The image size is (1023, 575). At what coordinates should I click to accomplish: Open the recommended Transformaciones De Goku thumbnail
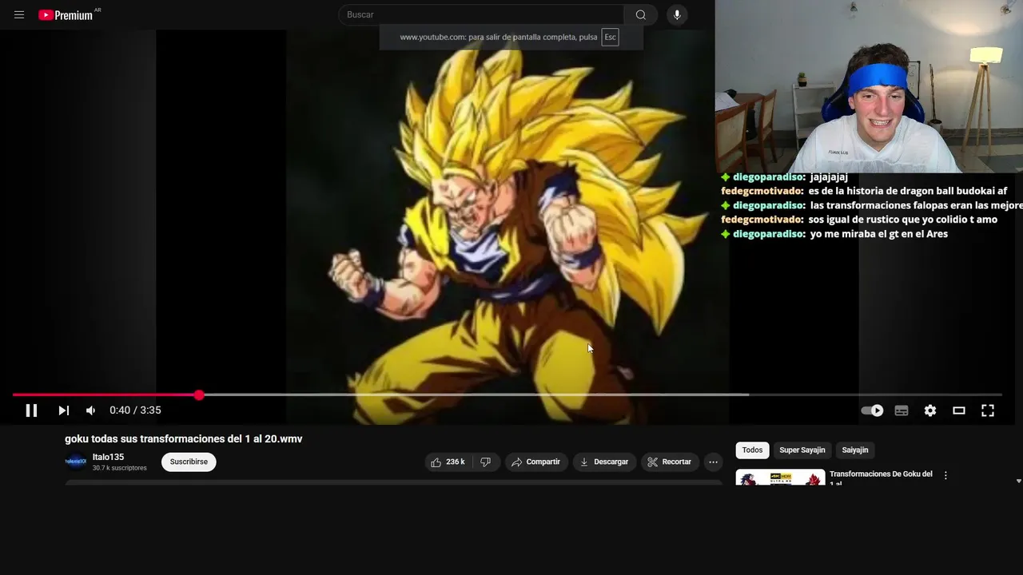[x=781, y=478]
